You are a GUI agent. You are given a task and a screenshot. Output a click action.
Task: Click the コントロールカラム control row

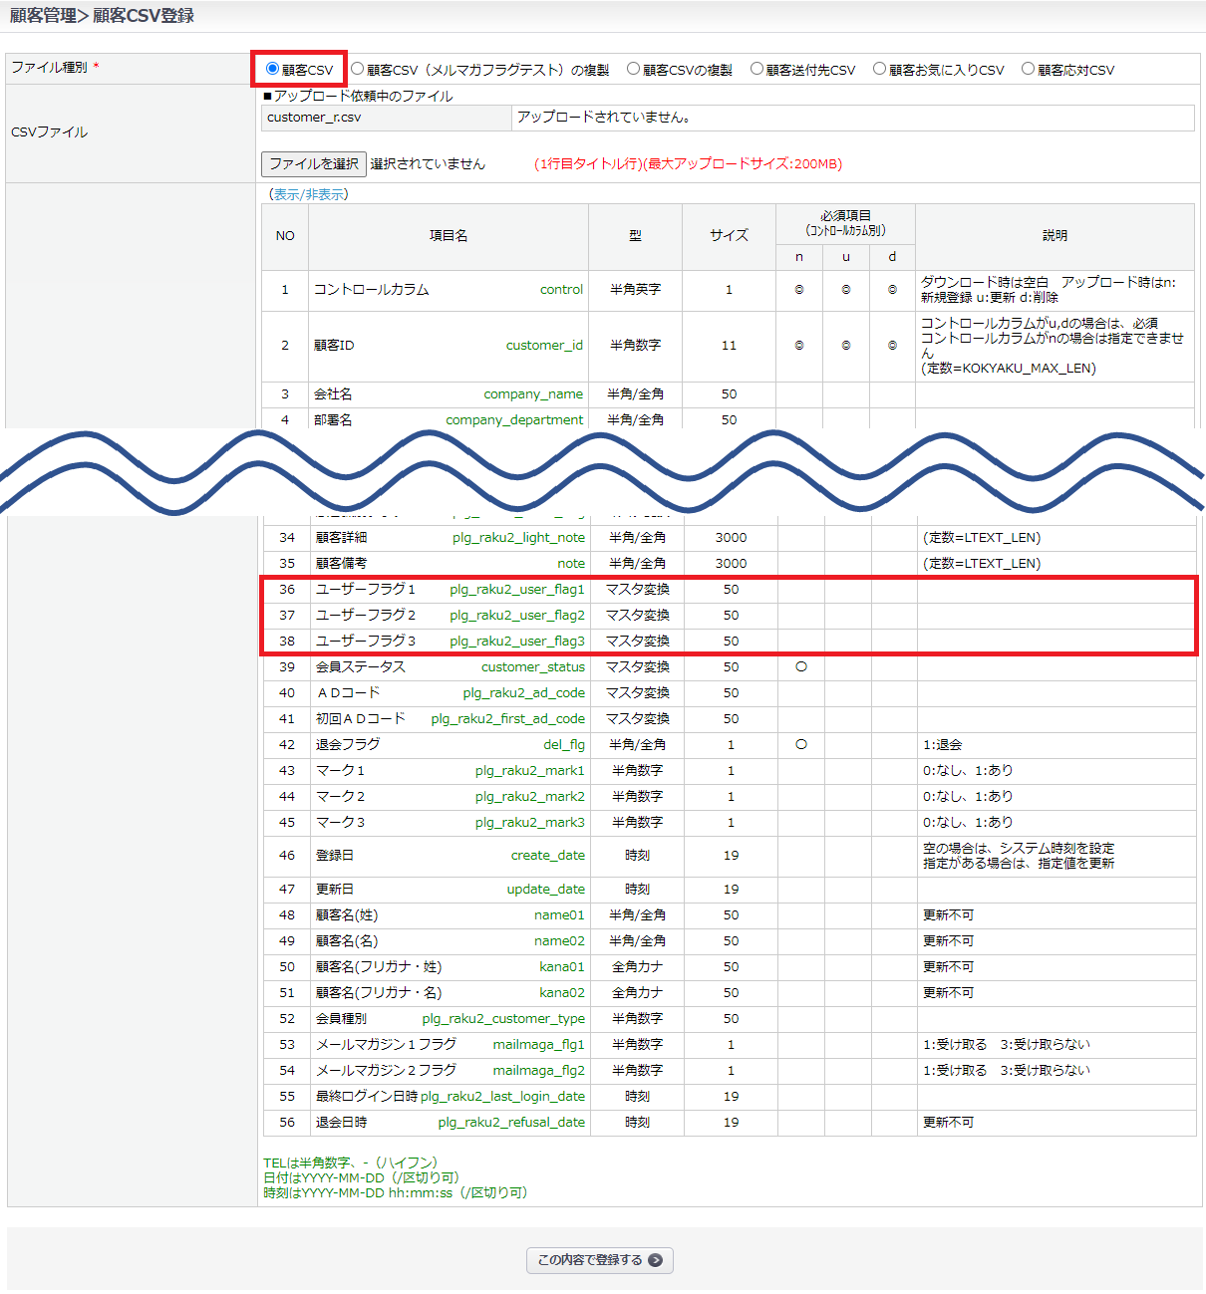(x=449, y=290)
